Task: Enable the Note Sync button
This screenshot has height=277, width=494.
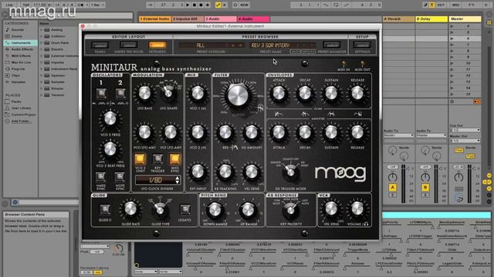Action: [x=120, y=177]
